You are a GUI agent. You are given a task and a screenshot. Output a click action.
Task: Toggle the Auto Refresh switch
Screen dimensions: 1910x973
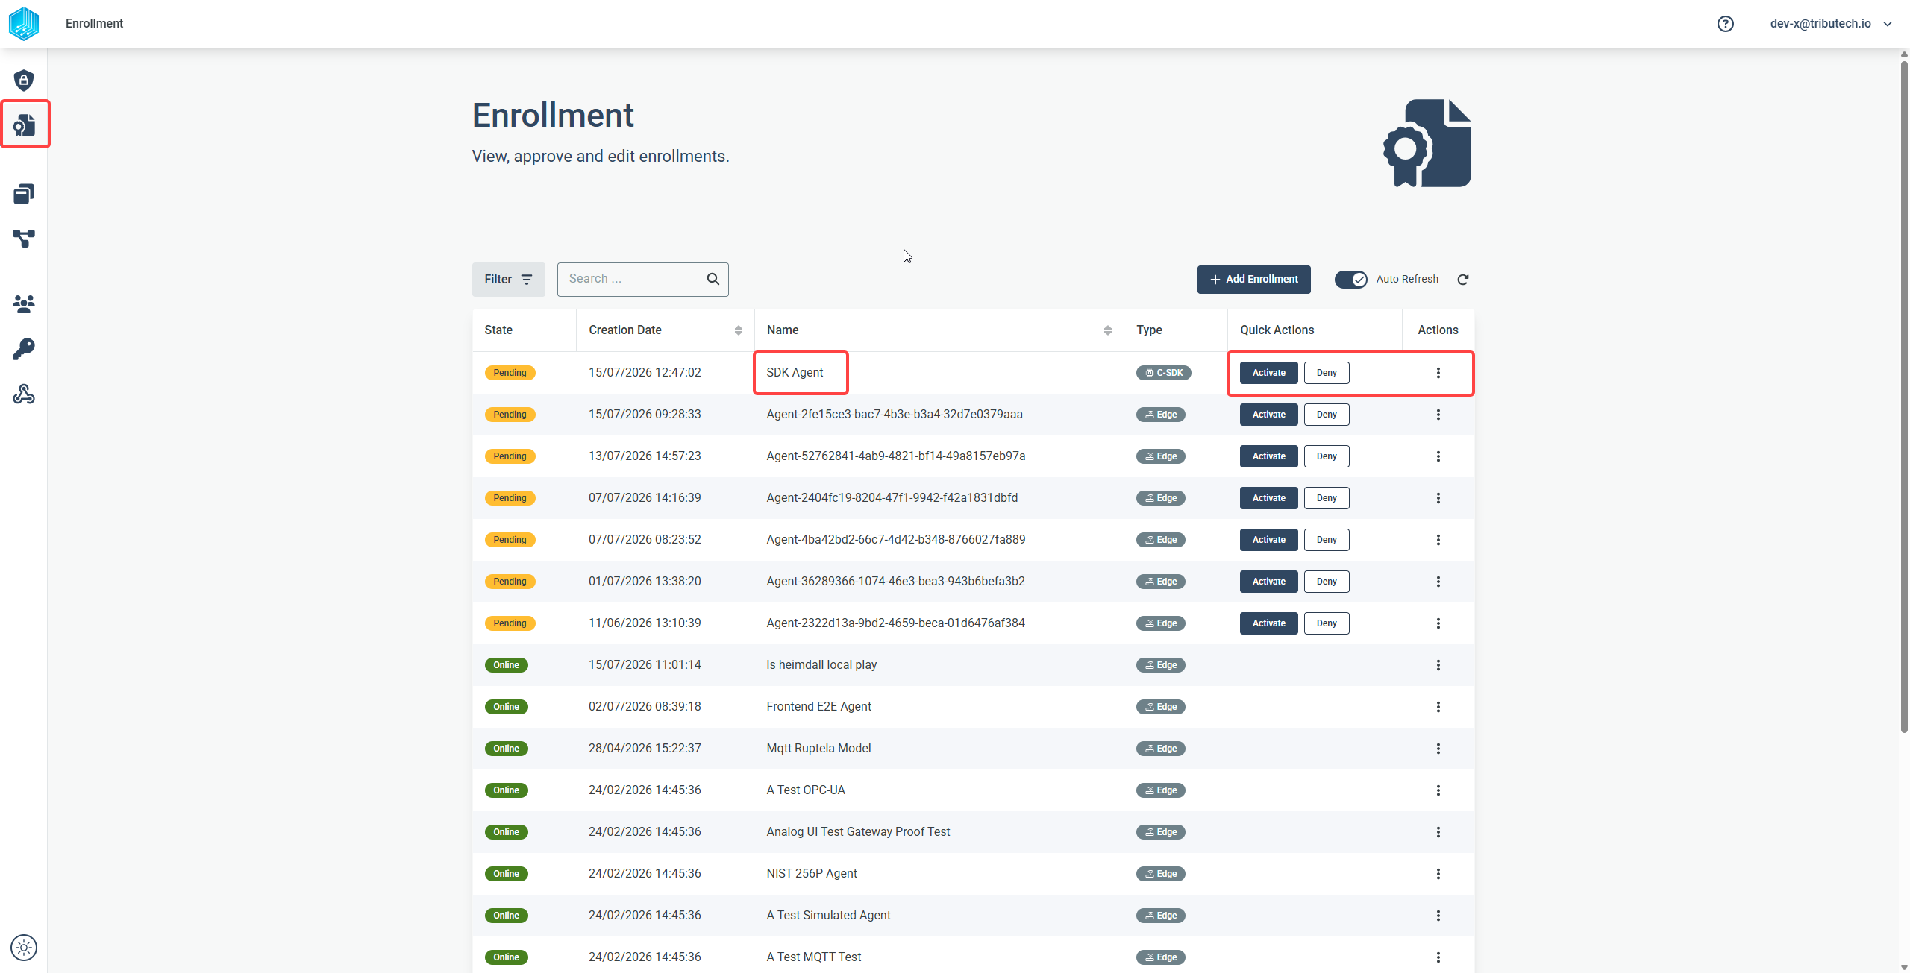coord(1350,279)
